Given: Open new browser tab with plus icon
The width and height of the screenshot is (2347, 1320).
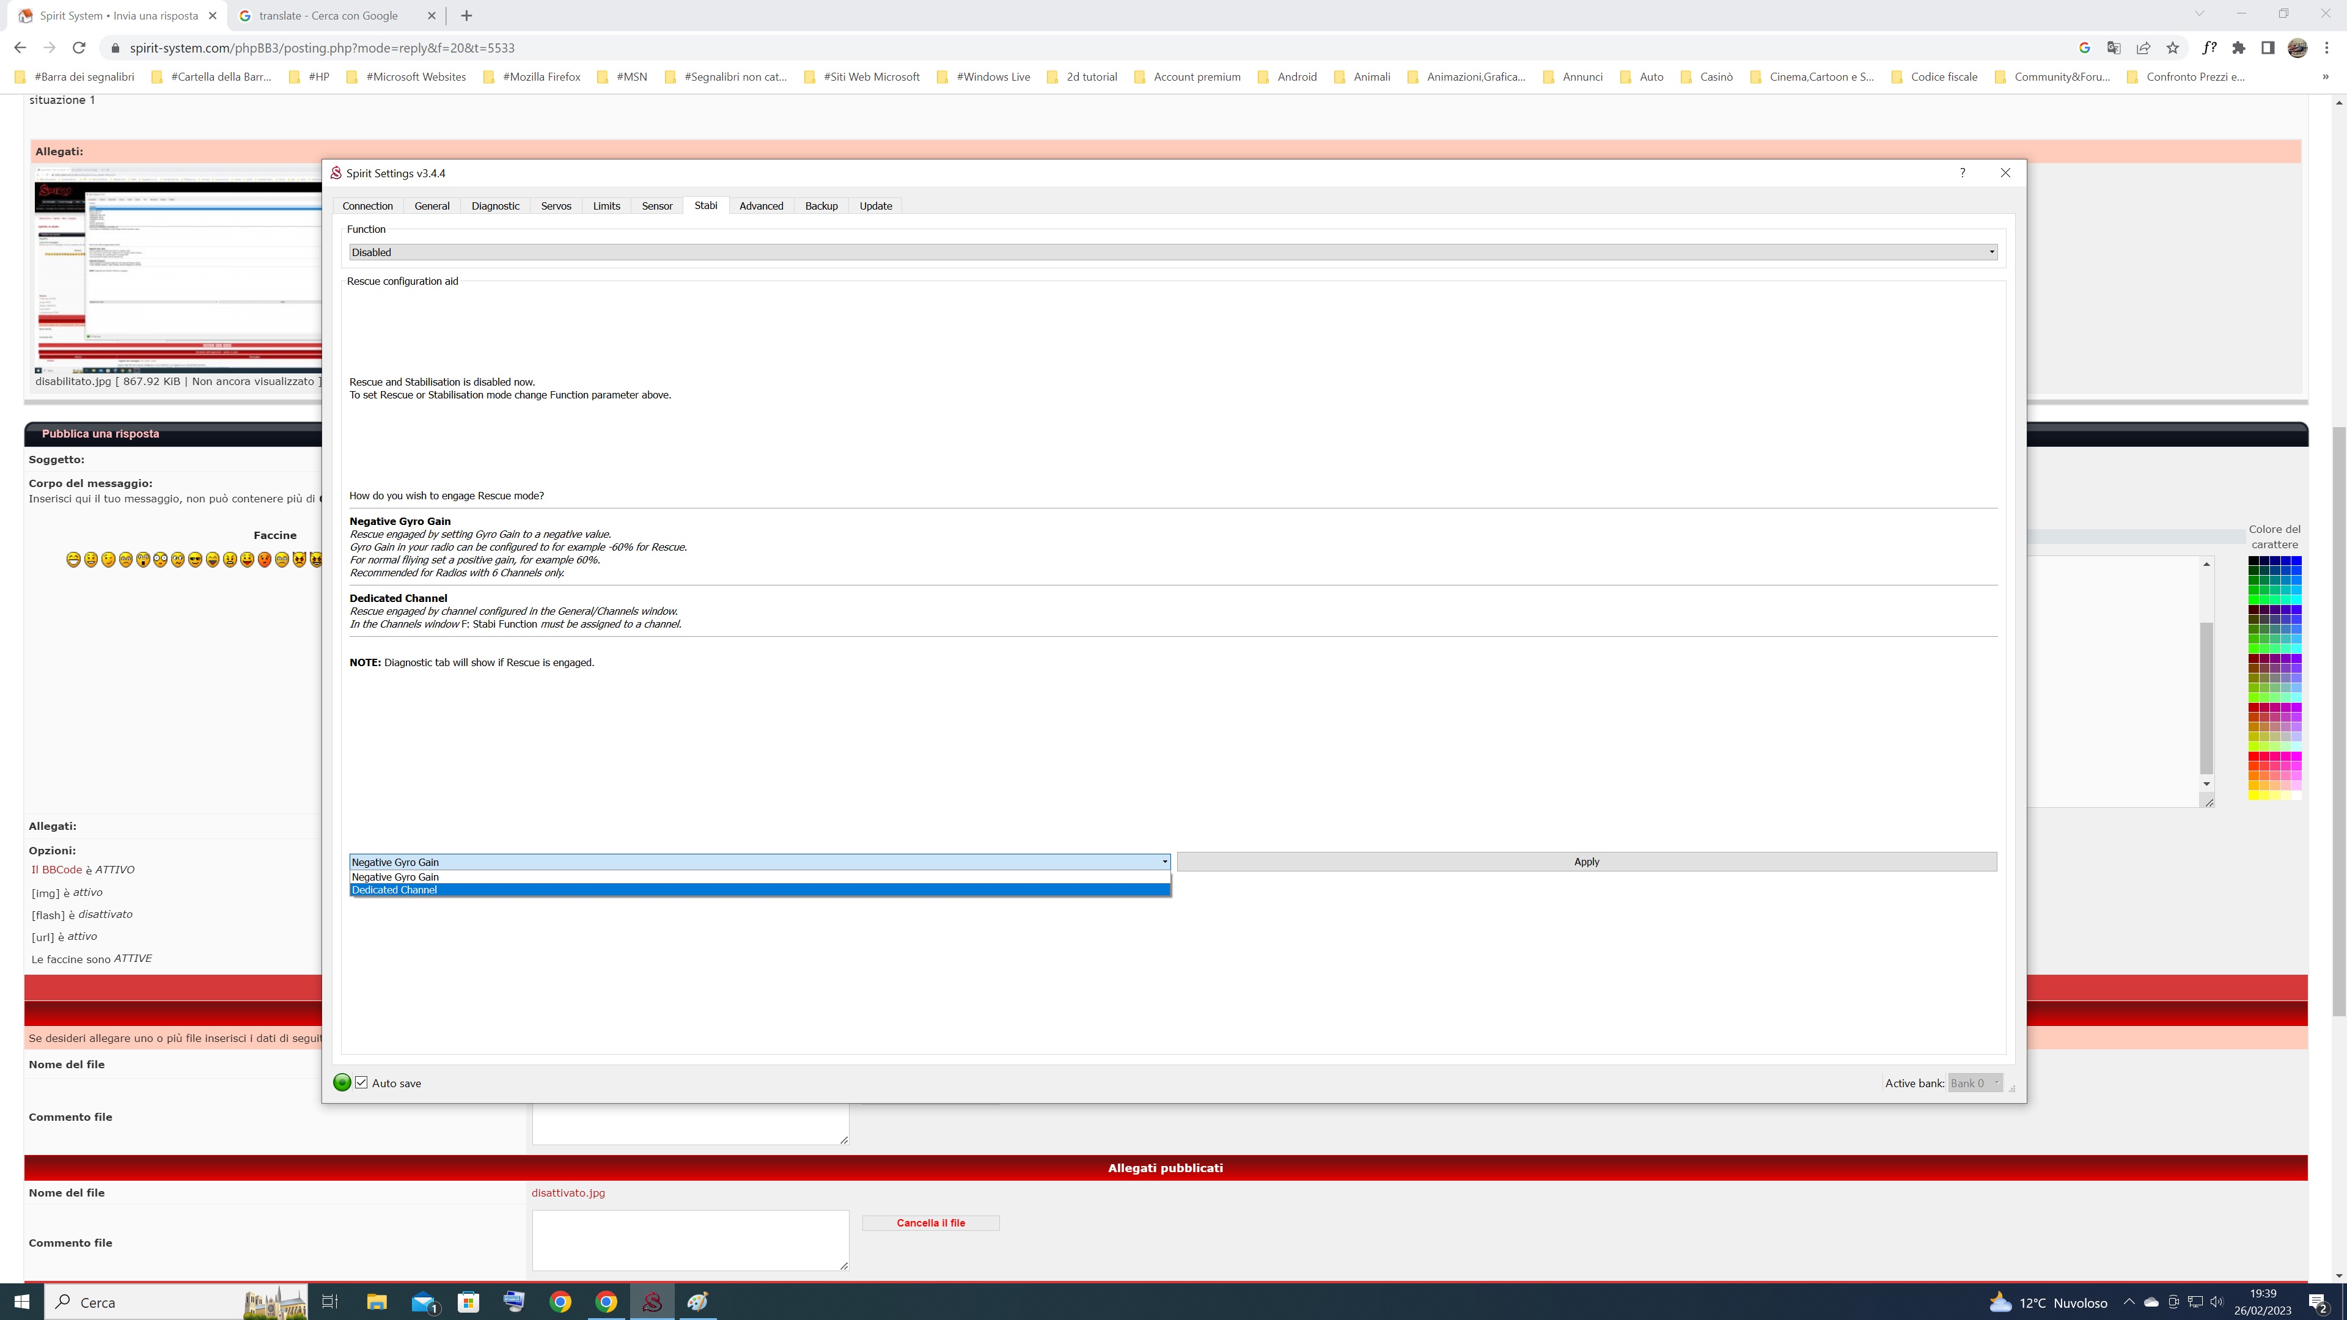Looking at the screenshot, I should (x=466, y=15).
